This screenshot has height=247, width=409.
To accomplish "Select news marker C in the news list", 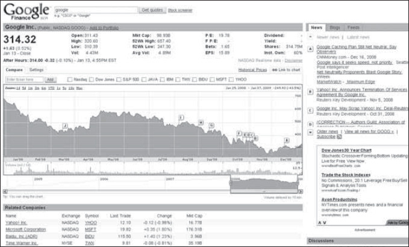I will (x=310, y=111).
